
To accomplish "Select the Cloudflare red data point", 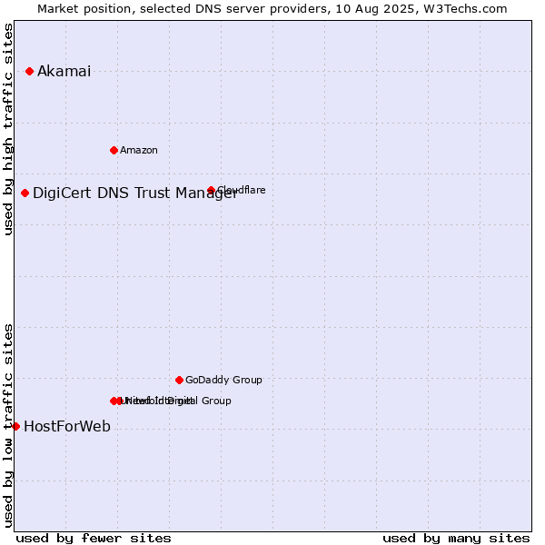I will coord(212,190).
